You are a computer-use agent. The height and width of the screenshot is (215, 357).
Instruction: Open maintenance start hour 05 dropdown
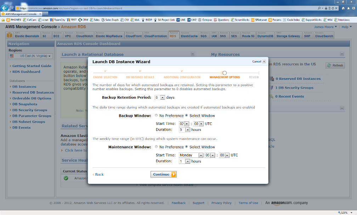[210, 155]
